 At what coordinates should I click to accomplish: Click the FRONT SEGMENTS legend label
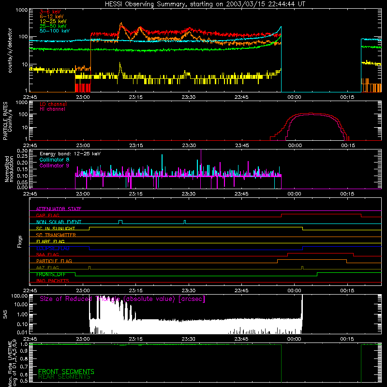pyautogui.click(x=66, y=372)
